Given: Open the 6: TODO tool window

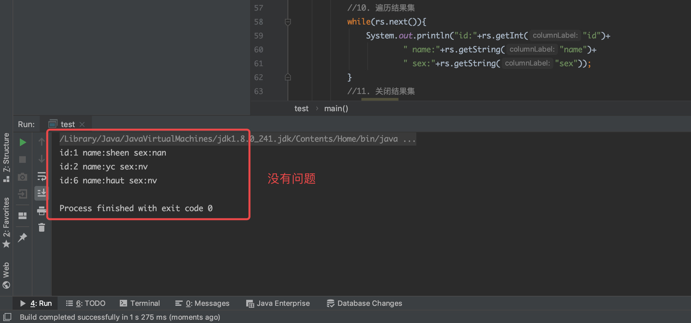Looking at the screenshot, I should click(86, 303).
